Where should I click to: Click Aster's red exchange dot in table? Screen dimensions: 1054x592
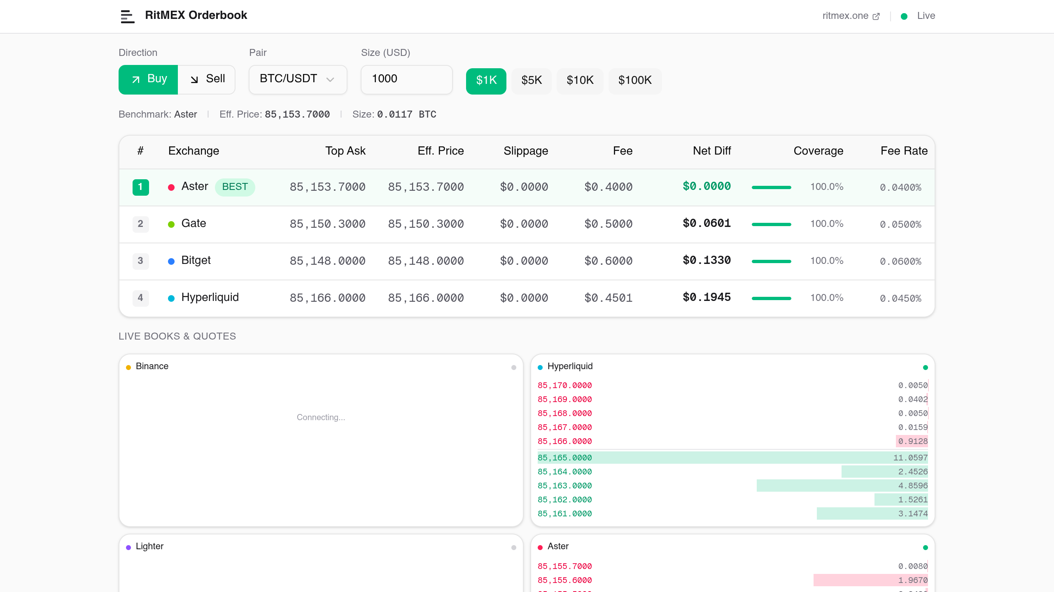pos(171,187)
